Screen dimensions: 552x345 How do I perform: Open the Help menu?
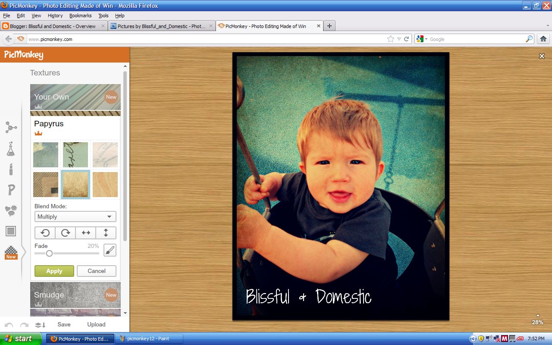(x=119, y=16)
